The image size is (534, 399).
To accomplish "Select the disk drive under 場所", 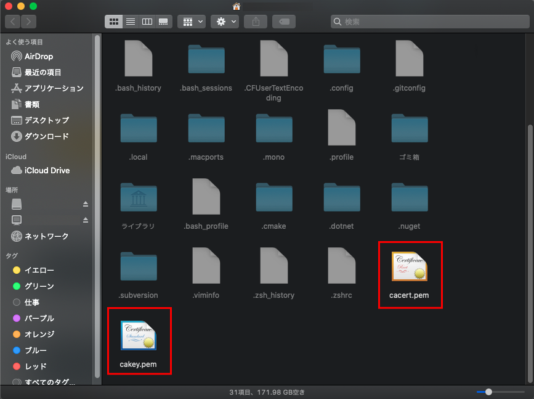I will (x=17, y=204).
